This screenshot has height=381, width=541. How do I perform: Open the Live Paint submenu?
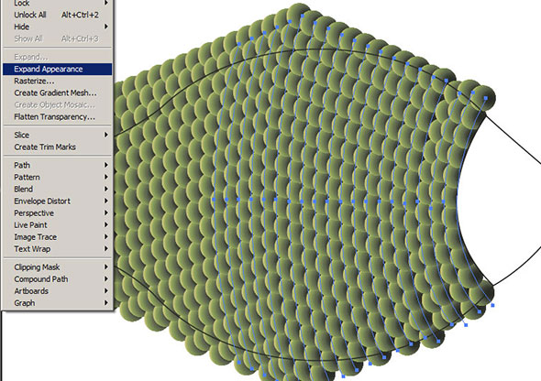click(57, 225)
